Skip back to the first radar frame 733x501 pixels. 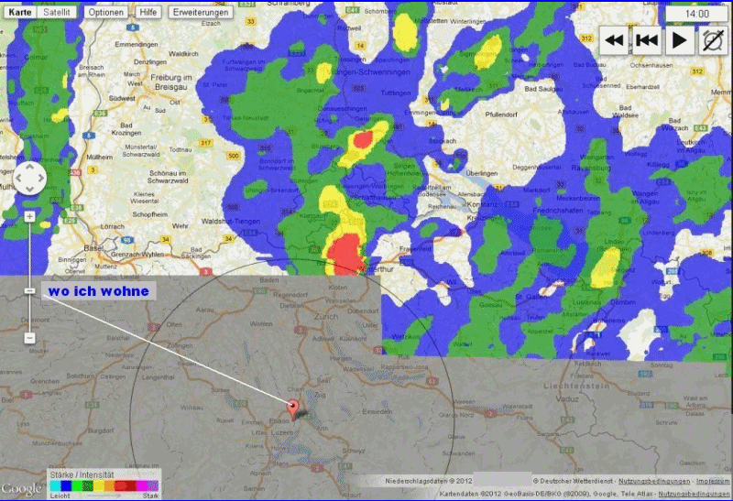tap(647, 40)
